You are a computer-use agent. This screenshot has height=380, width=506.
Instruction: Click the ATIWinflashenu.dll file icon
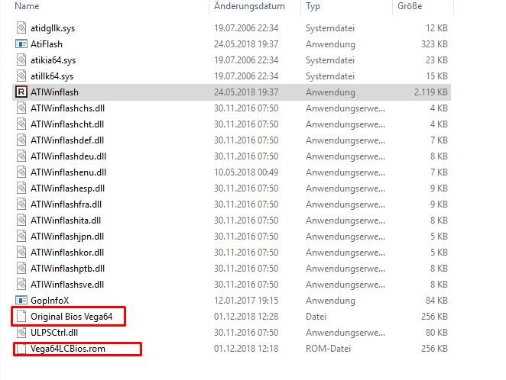point(21,172)
